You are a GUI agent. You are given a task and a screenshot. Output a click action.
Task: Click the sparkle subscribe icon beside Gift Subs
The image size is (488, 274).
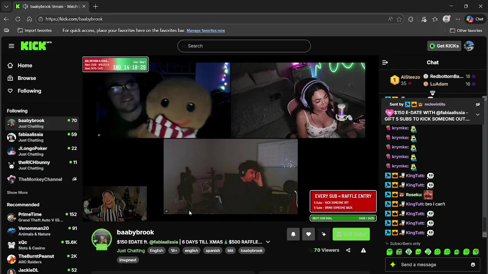324,234
